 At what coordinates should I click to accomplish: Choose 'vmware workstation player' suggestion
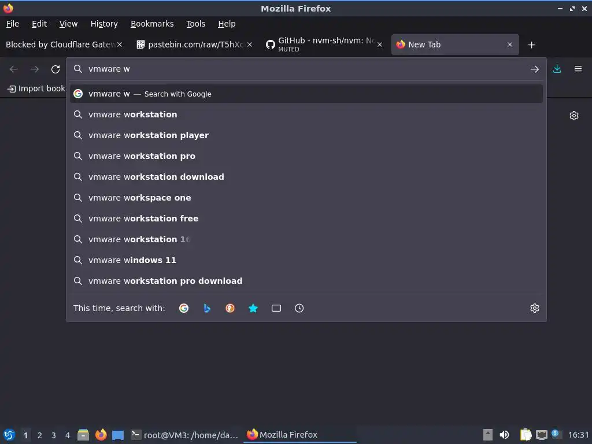(x=306, y=135)
